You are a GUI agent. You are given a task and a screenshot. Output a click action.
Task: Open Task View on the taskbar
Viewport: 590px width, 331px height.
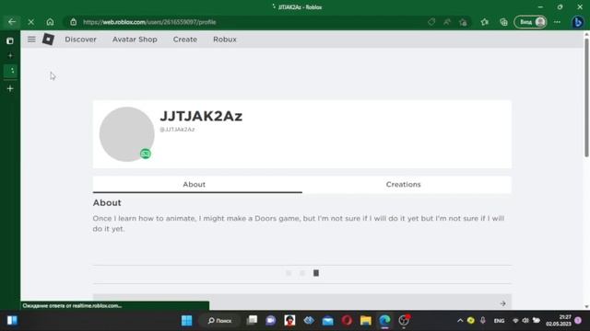pos(252,320)
